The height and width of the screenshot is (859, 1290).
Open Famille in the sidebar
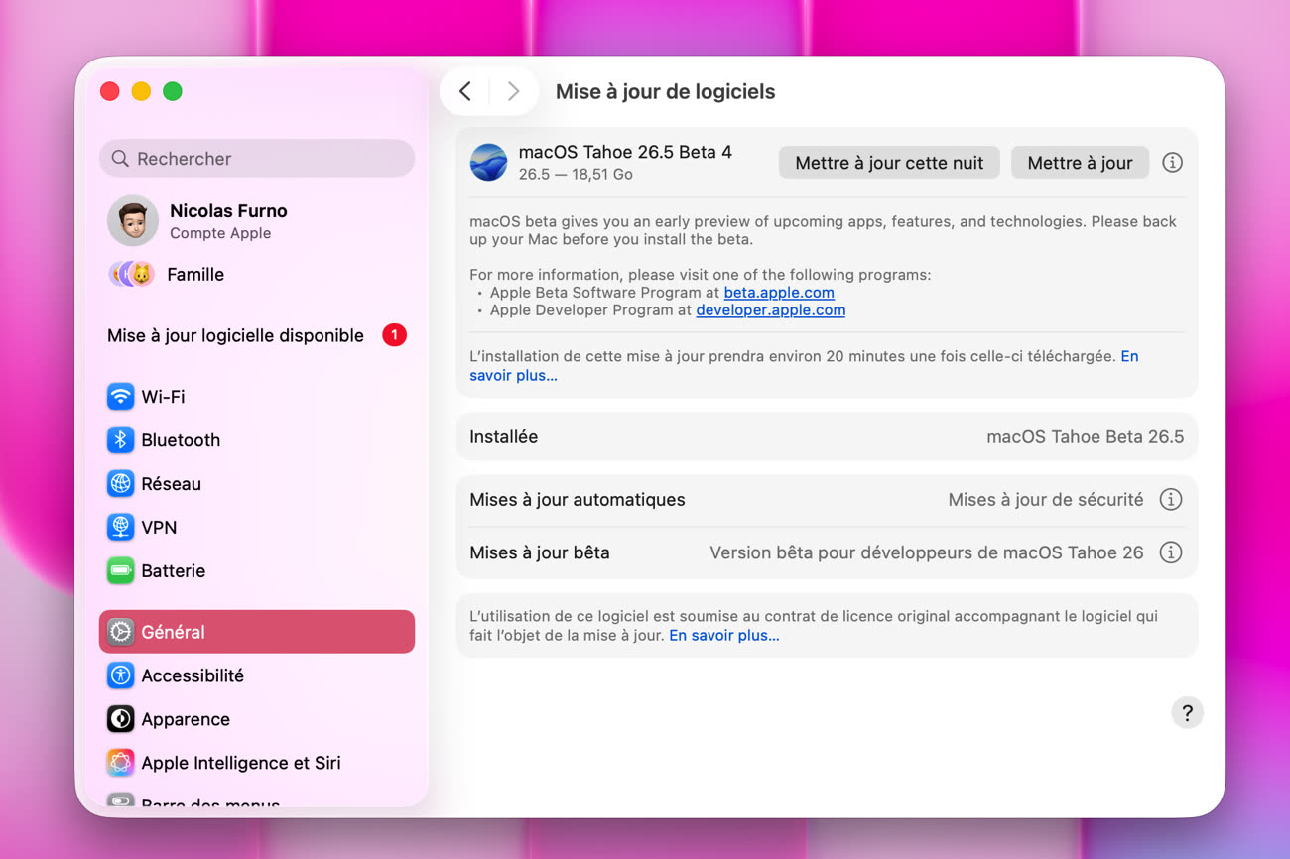pos(194,275)
